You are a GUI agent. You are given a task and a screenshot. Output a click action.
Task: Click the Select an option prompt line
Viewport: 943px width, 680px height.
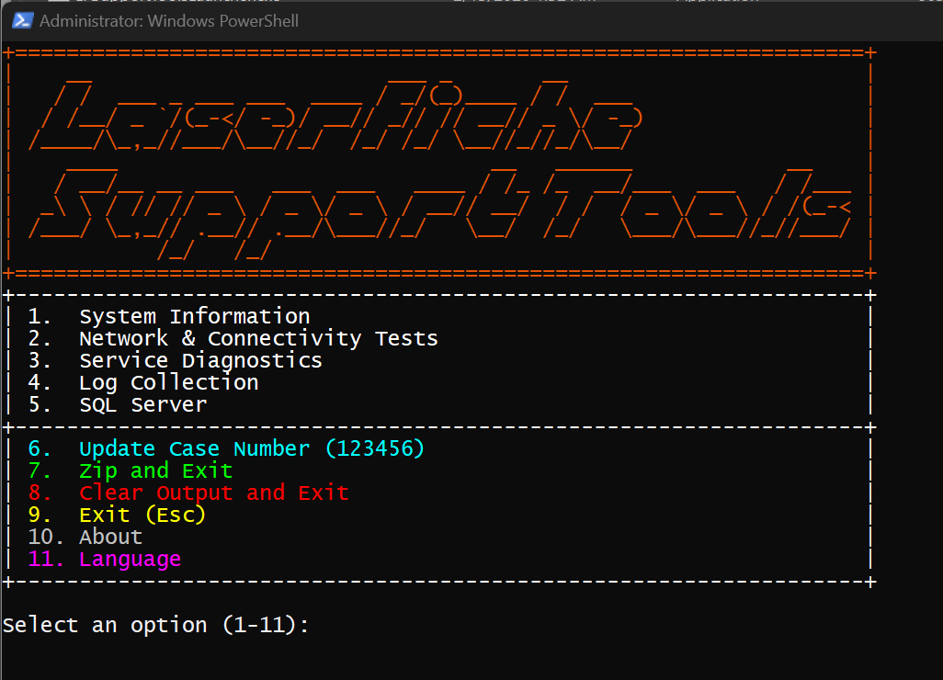(x=155, y=626)
